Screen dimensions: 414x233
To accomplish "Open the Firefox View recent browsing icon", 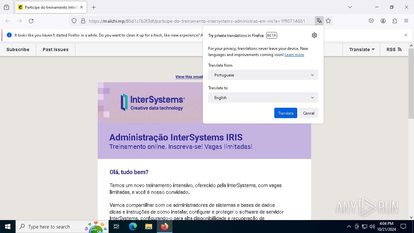I will (x=6, y=7).
